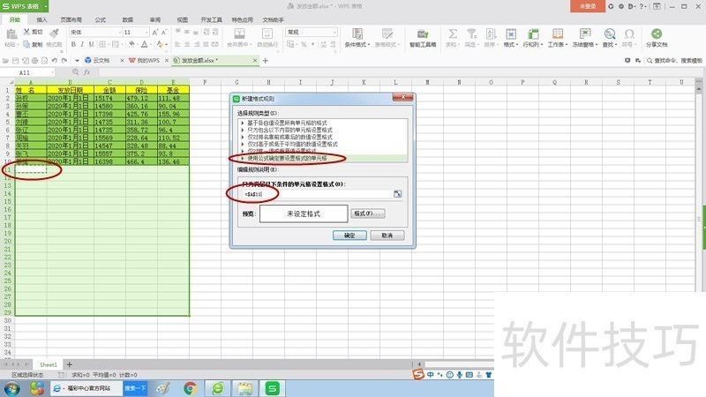The height and width of the screenshot is (397, 706).
Task: Click the formula input field in dialog
Action: pyautogui.click(x=317, y=194)
